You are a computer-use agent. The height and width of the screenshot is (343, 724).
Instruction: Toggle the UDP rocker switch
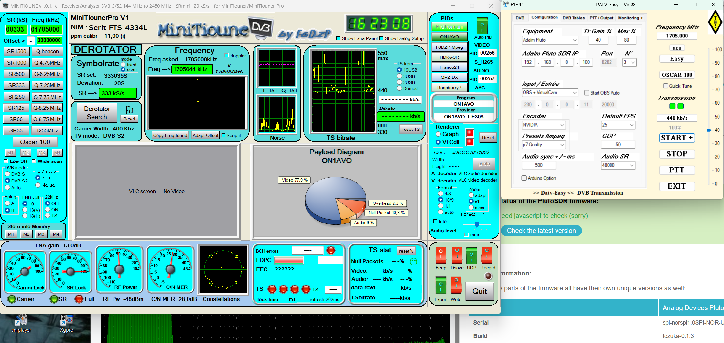[471, 255]
